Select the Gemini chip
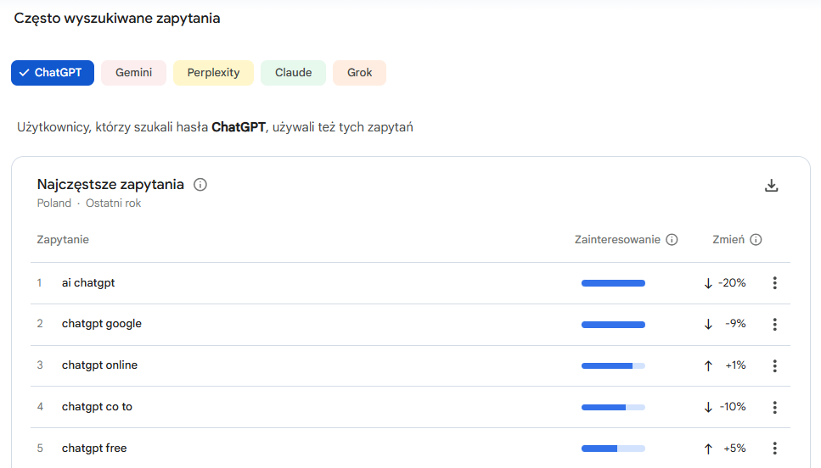The height and width of the screenshot is (468, 821). tap(133, 73)
